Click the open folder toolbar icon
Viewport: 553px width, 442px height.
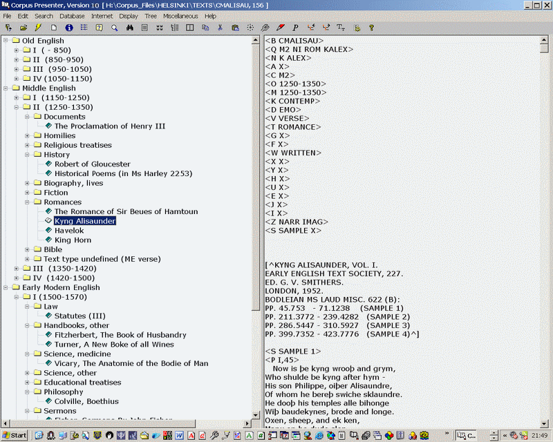pos(24,28)
